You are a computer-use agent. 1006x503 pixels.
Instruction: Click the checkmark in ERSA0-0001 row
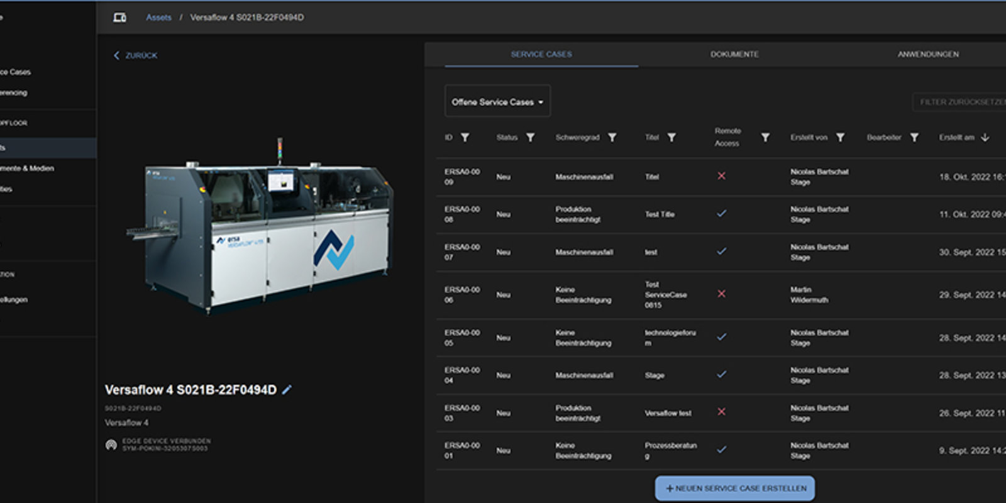(x=721, y=450)
